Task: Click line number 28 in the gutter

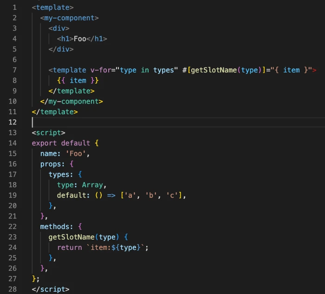Action: pos(13,289)
